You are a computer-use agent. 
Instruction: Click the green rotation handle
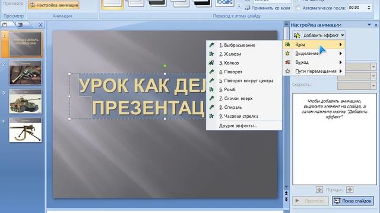(x=165, y=66)
